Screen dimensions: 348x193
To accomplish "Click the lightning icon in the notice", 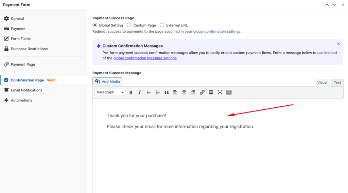I will 99,46.
